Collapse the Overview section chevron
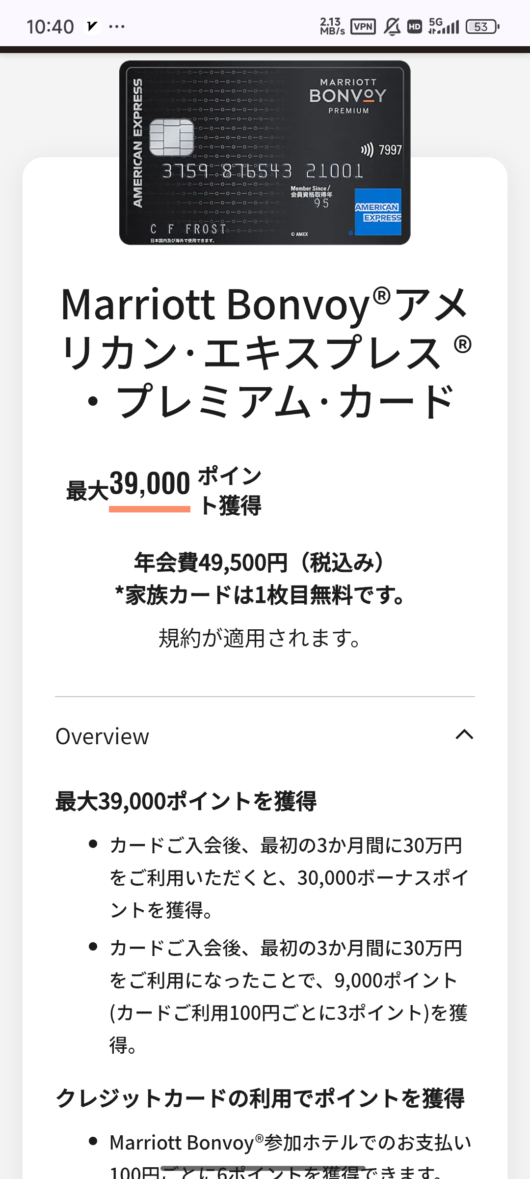The height and width of the screenshot is (1179, 530). pyautogui.click(x=464, y=734)
